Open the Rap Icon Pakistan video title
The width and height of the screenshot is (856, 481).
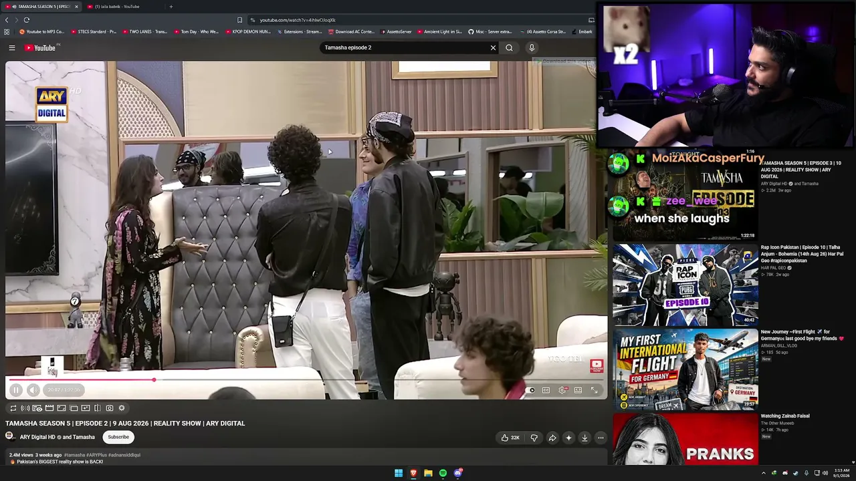(x=802, y=254)
